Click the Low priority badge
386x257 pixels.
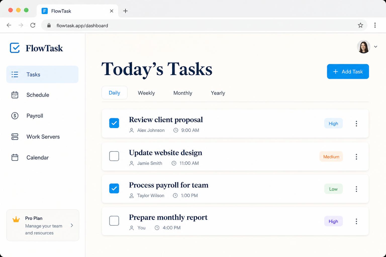[x=333, y=189]
